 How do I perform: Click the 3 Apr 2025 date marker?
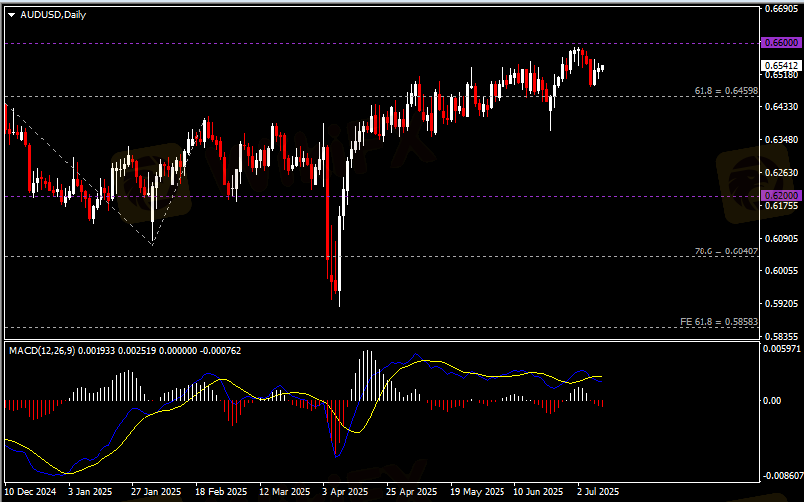(345, 491)
